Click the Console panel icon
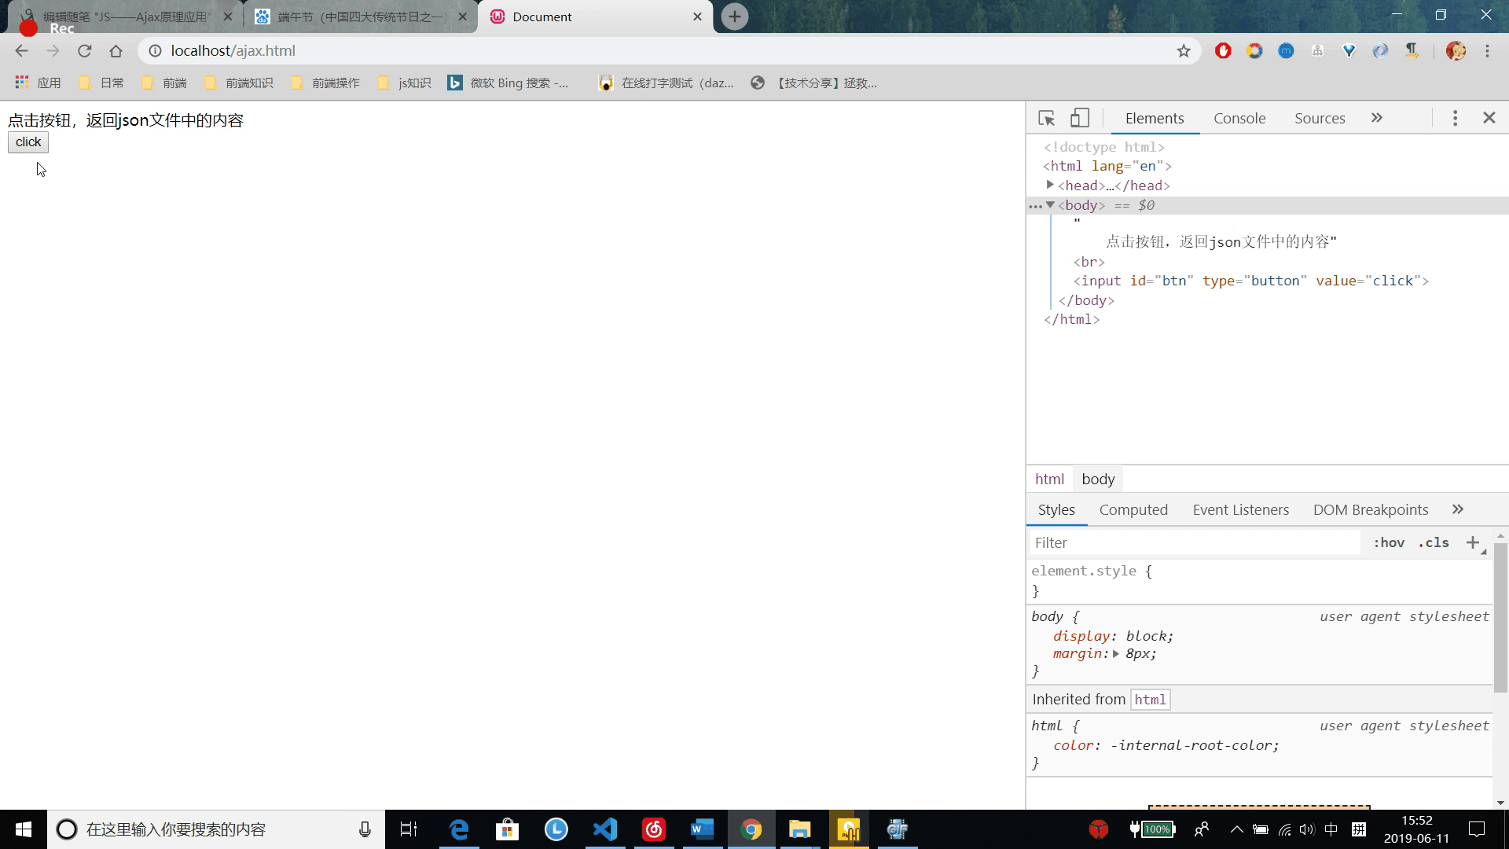This screenshot has width=1509, height=849. coord(1239,117)
